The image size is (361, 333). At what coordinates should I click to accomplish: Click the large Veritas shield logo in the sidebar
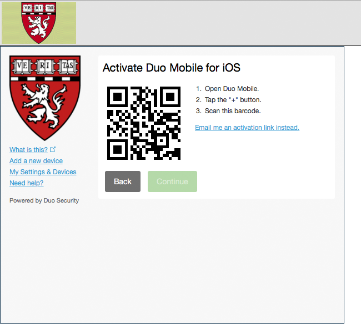[x=45, y=98]
